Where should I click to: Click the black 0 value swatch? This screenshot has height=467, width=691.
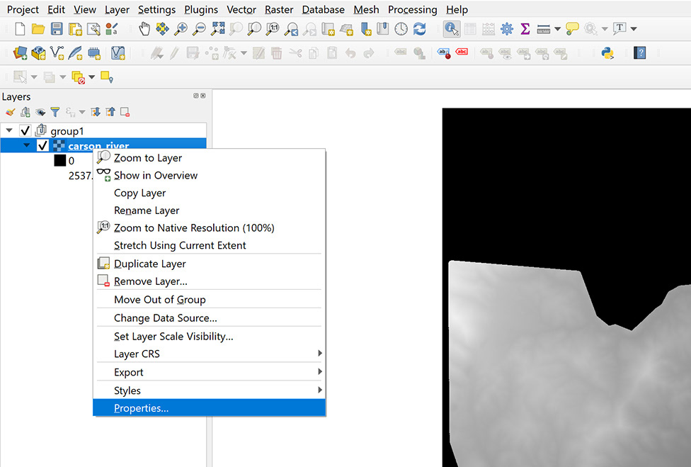pos(60,161)
